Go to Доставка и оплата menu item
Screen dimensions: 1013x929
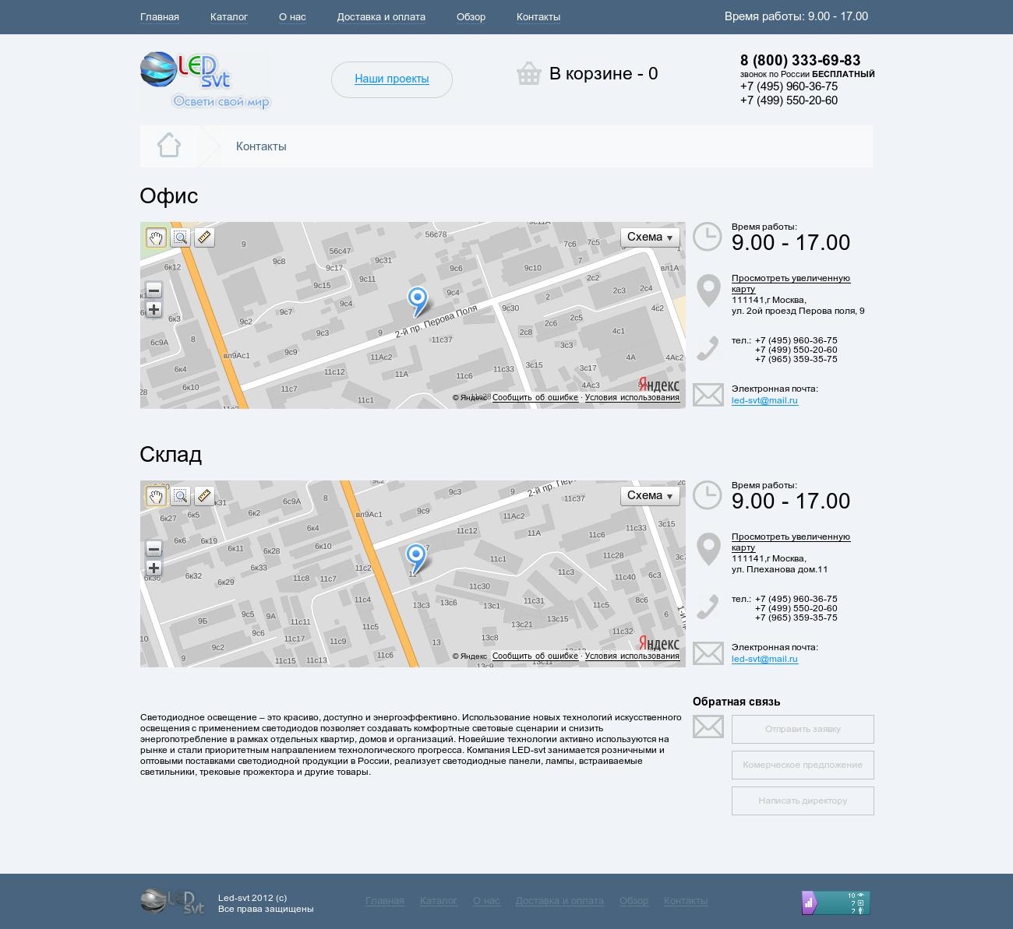381,17
